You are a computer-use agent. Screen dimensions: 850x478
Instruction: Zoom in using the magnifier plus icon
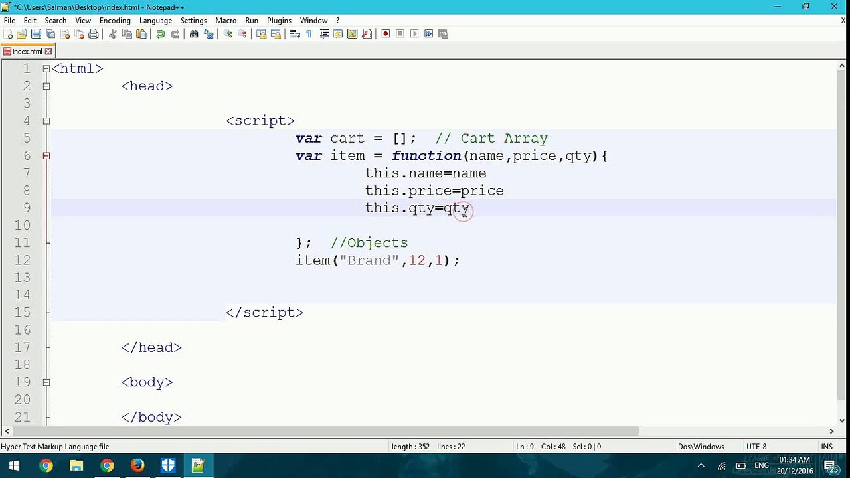point(228,34)
